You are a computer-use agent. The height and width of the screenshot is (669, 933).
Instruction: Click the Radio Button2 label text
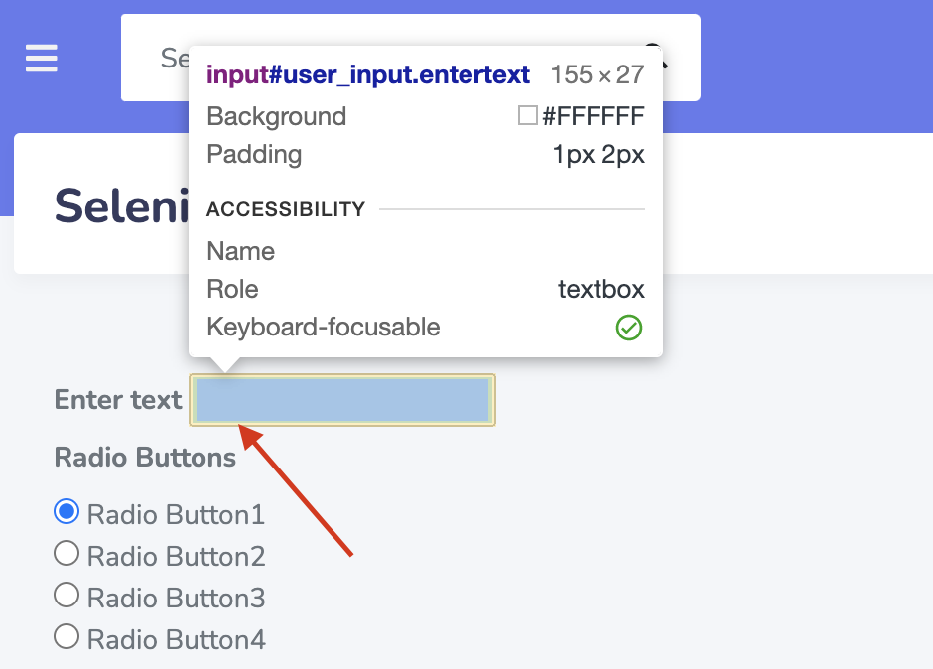[x=176, y=557]
